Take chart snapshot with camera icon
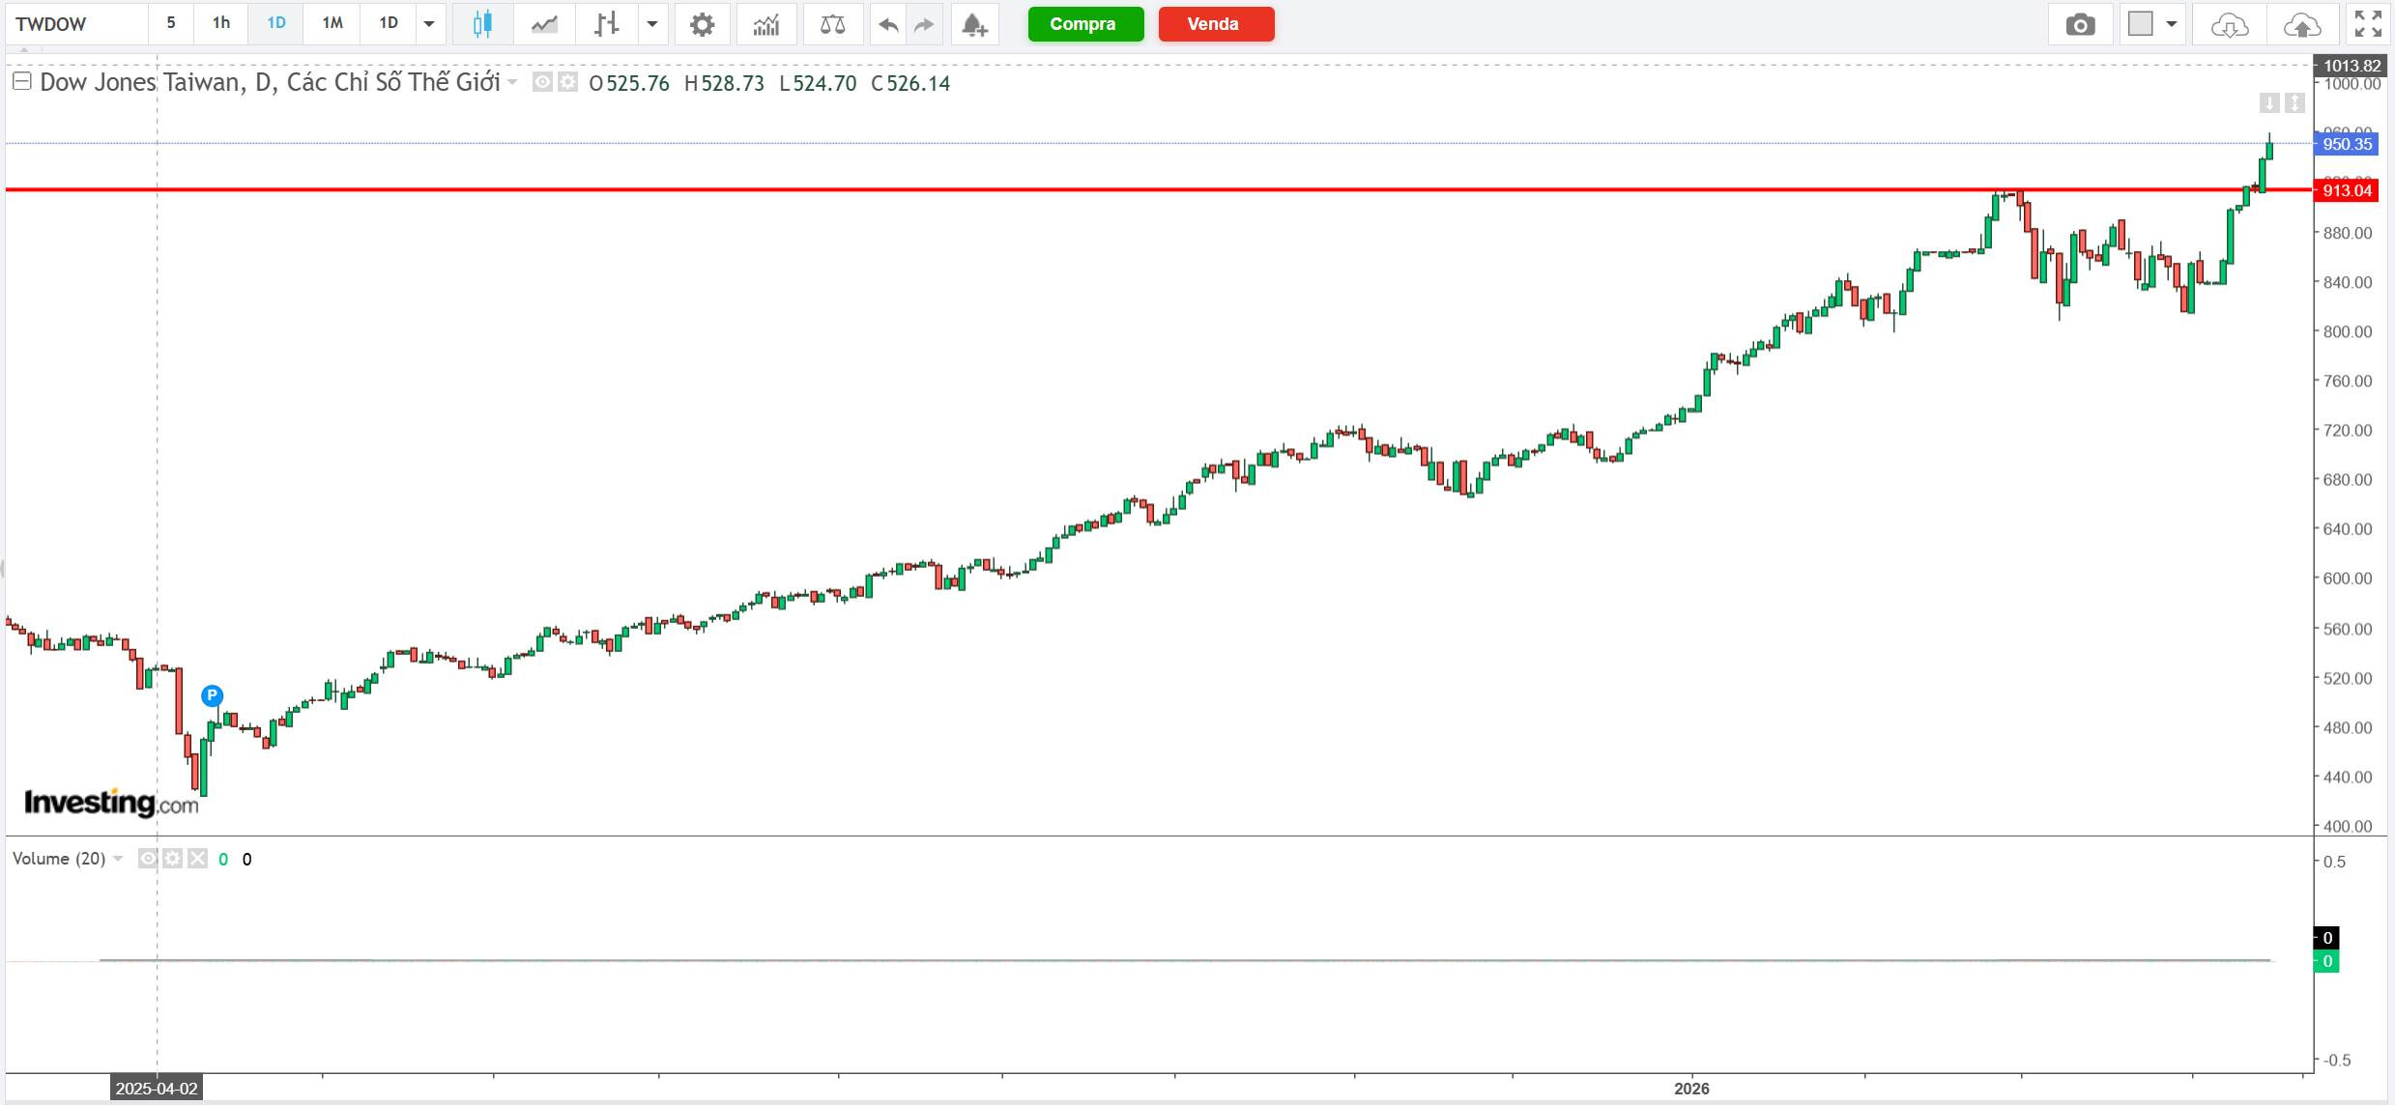 tap(2080, 24)
